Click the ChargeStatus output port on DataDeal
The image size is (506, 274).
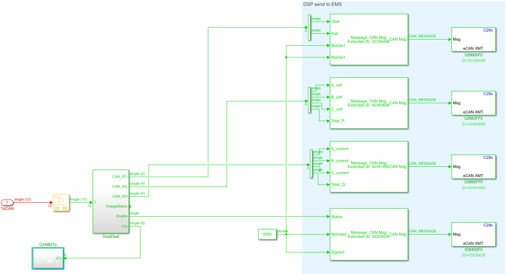[129, 206]
